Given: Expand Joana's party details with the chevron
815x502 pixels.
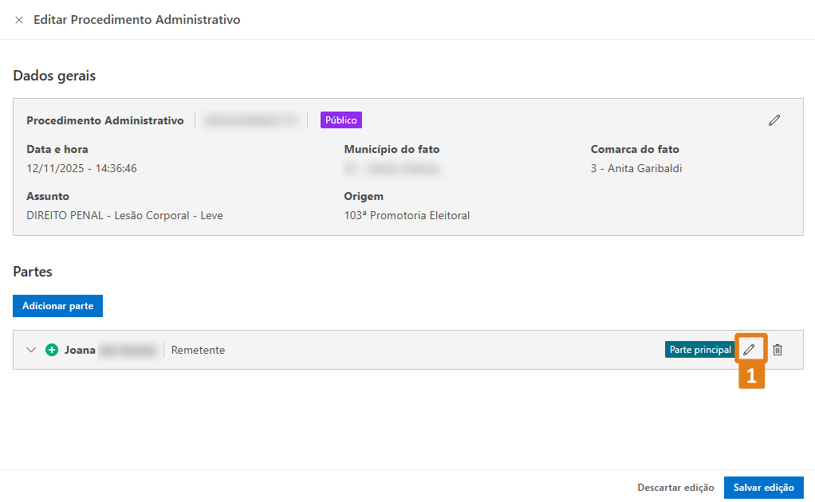Looking at the screenshot, I should (31, 349).
